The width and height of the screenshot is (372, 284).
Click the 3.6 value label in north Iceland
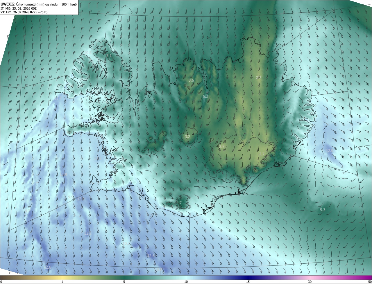point(191,80)
